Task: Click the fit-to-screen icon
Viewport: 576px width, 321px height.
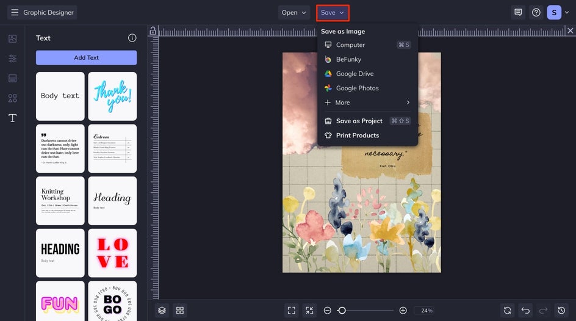Action: point(291,311)
